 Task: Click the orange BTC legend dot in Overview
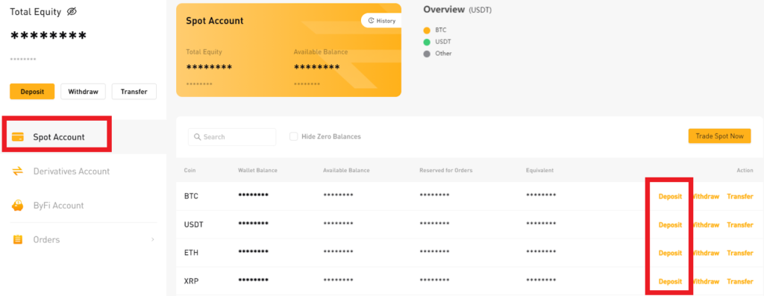coord(428,30)
